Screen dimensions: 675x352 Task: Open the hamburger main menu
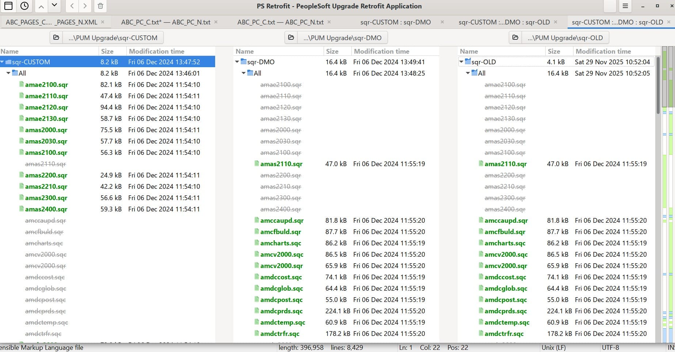point(625,6)
